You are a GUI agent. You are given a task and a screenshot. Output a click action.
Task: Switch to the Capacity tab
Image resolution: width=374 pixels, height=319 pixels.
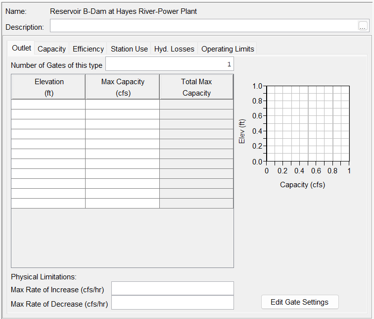tap(51, 49)
